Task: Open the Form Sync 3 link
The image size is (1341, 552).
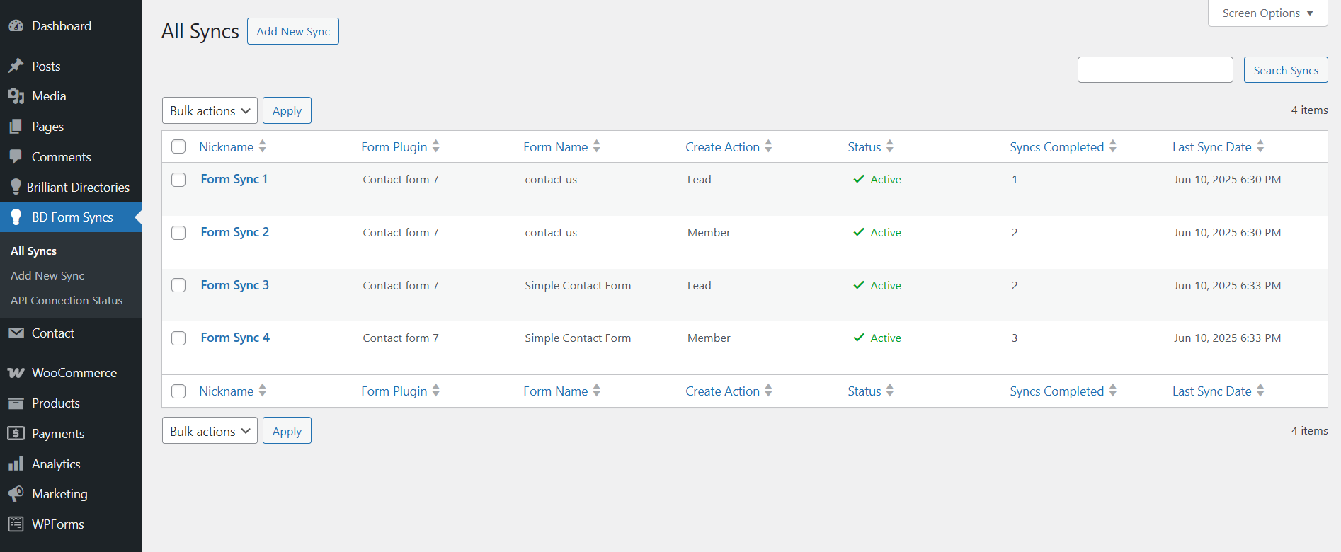Action: pyautogui.click(x=234, y=285)
